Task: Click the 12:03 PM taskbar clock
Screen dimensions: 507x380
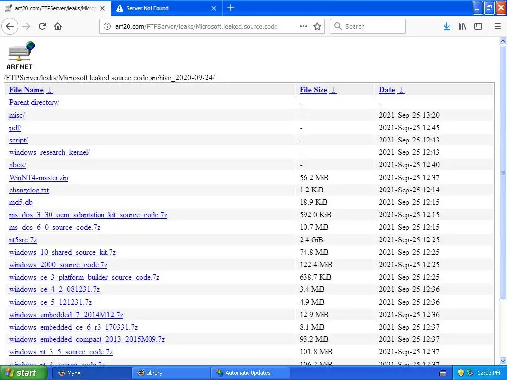Action: pos(489,373)
